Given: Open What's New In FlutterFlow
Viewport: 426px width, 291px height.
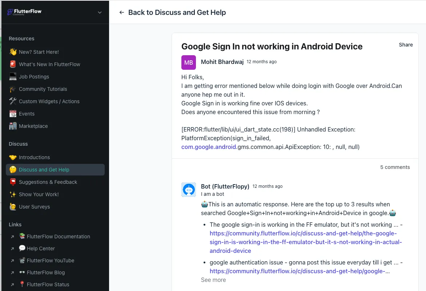Looking at the screenshot, I should [49, 64].
